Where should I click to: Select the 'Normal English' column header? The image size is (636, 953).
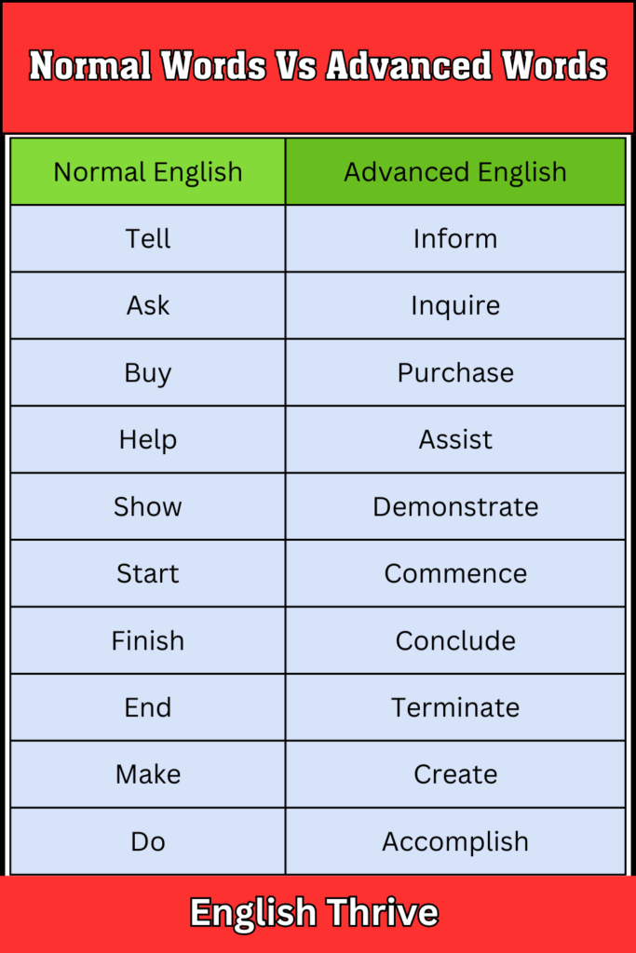coord(148,172)
